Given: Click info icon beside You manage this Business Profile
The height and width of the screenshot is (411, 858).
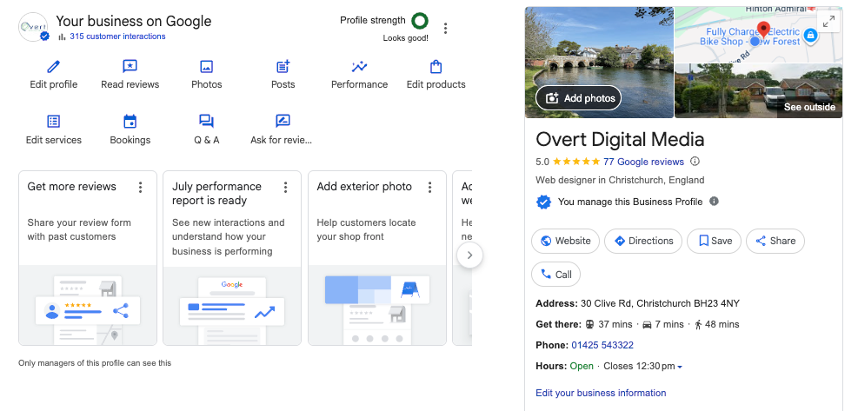Looking at the screenshot, I should pyautogui.click(x=714, y=201).
